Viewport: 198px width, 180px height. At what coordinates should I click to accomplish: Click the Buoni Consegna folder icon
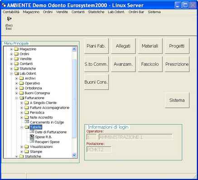[x=22, y=93]
